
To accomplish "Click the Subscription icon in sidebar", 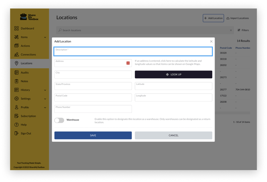I will (x=17, y=116).
